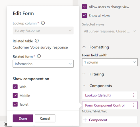Open more options for Form Component Control
The height and width of the screenshot is (127, 140).
133,105
